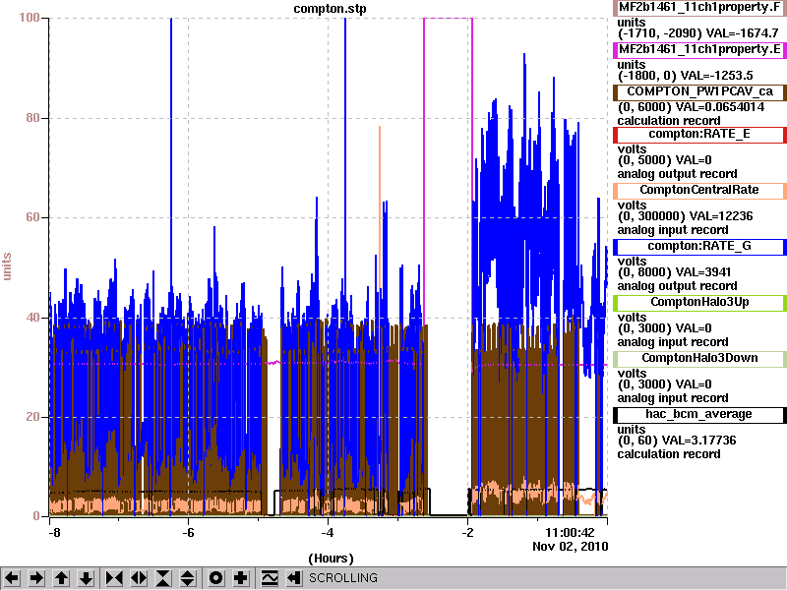Viewport: 787px width, 590px height.
Task: Click the horizontal zoom-out diamond icon
Action: point(139,578)
